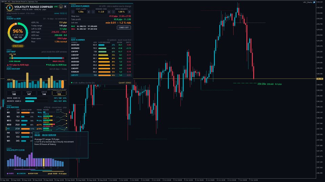Image resolution: width=325 pixels, height=182 pixels.
Task: Click the QUANT SERIES label
Action: [125, 83]
